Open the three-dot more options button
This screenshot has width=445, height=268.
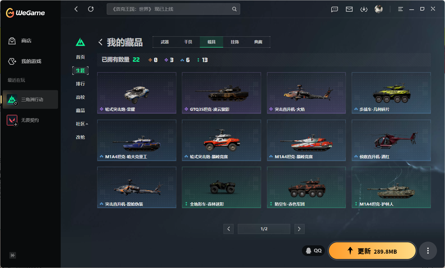(x=428, y=251)
